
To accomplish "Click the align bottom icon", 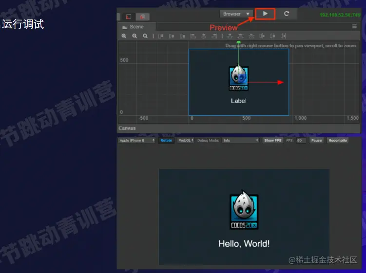I will click(x=182, y=36).
